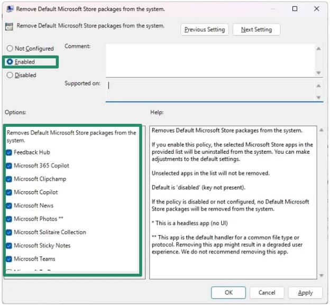Uncheck Microsoft Solitaire Collection checkbox

[9, 233]
